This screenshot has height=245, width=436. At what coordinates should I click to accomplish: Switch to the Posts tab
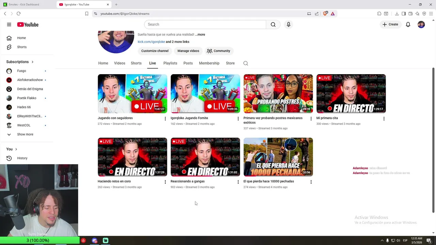point(188,63)
